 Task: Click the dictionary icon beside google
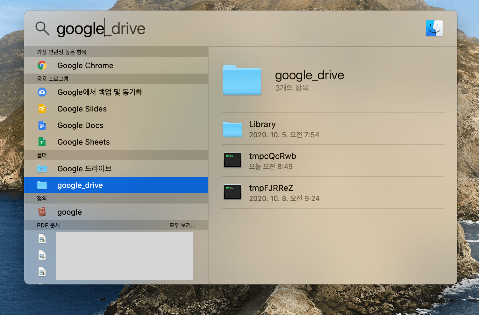[x=42, y=212]
